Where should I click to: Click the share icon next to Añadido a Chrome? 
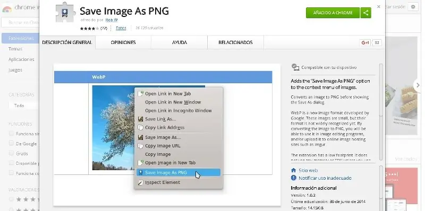click(365, 13)
